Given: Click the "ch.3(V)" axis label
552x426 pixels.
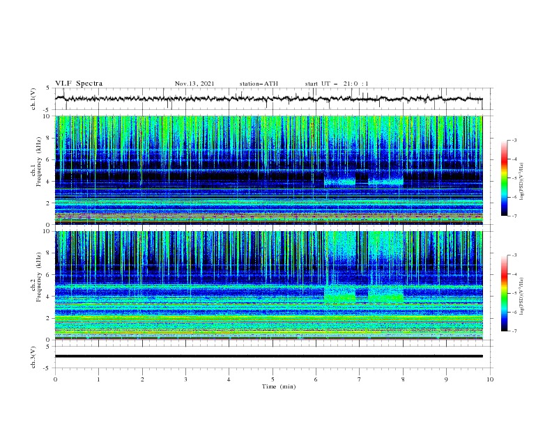Looking at the screenshot, I should [33, 357].
